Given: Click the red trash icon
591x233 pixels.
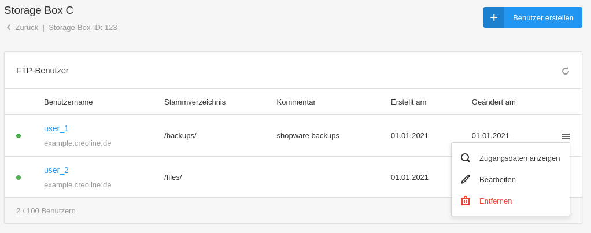Looking at the screenshot, I should tap(466, 201).
